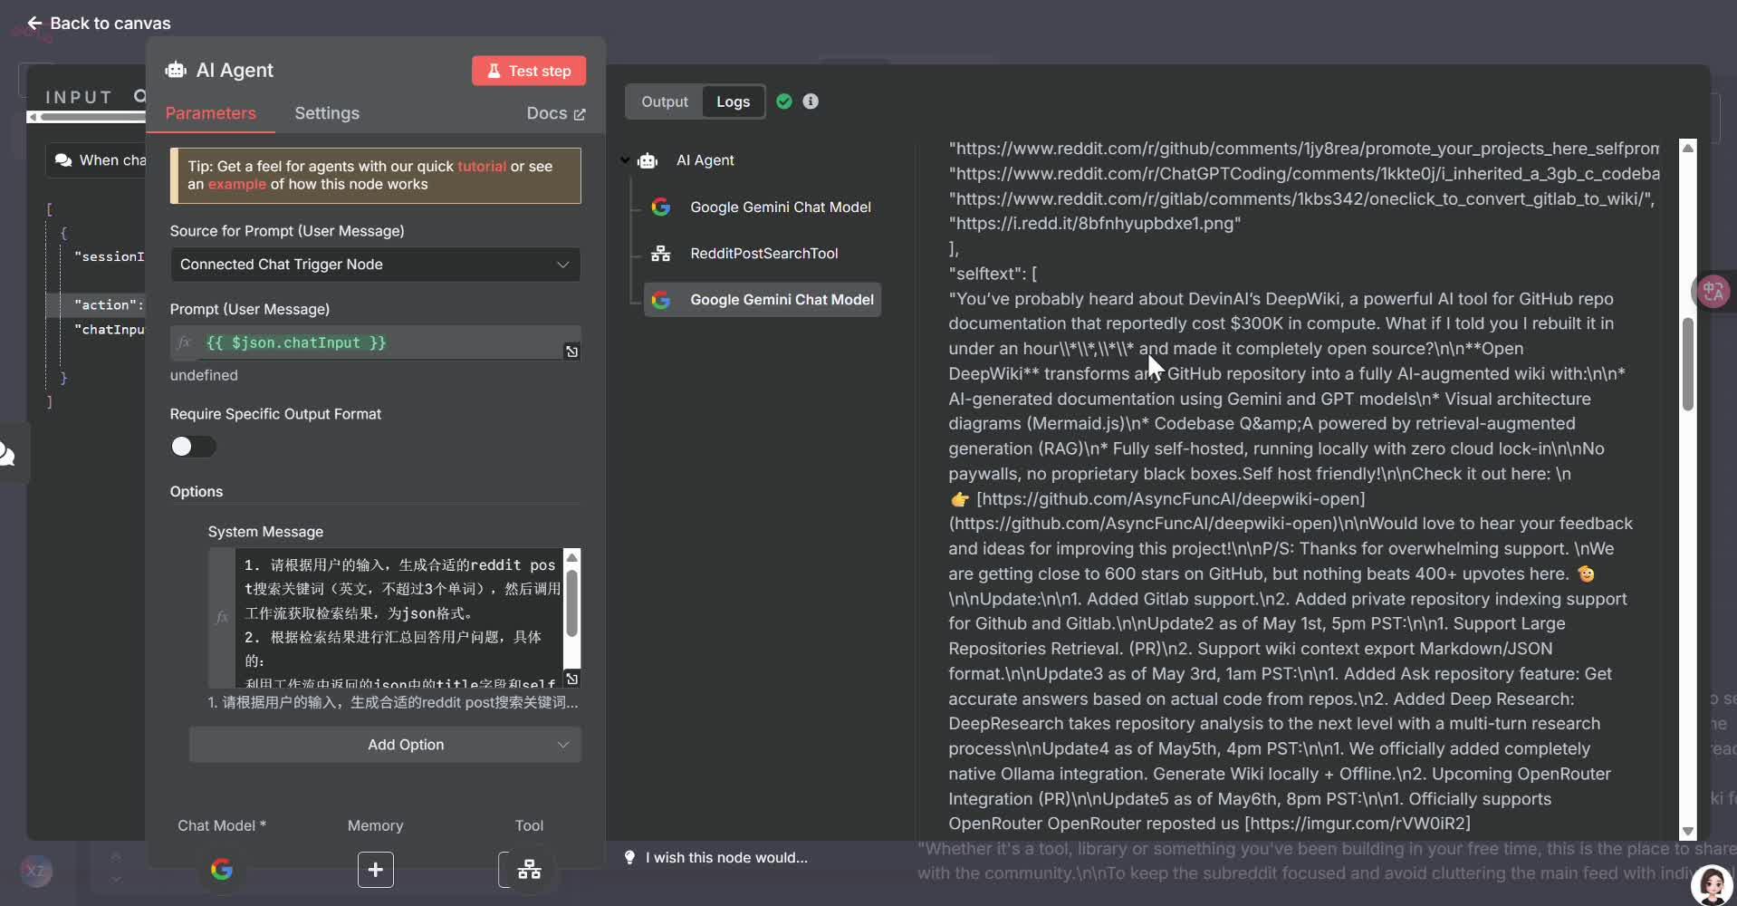Add a Memory with the plus button
This screenshot has height=906, width=1737.
(376, 870)
